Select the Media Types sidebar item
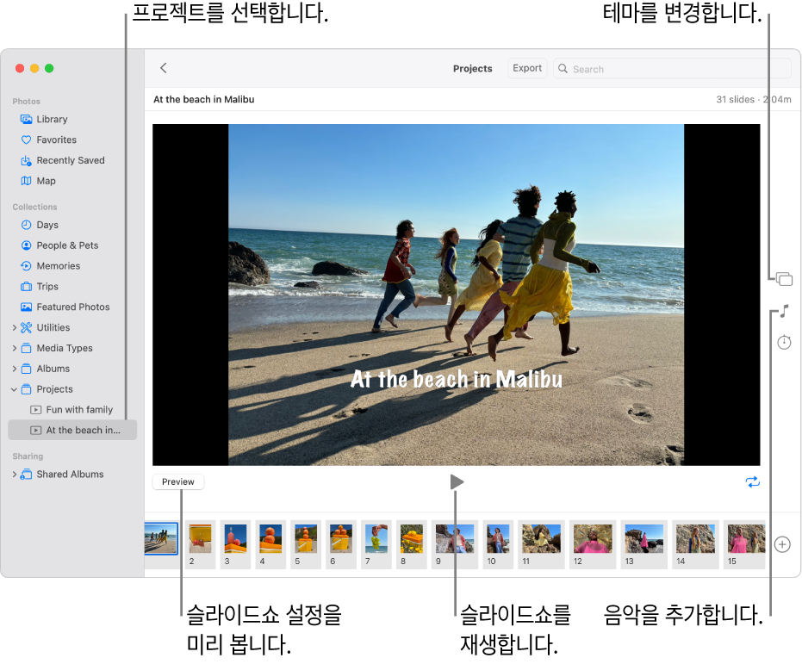The image size is (802, 664). click(65, 348)
